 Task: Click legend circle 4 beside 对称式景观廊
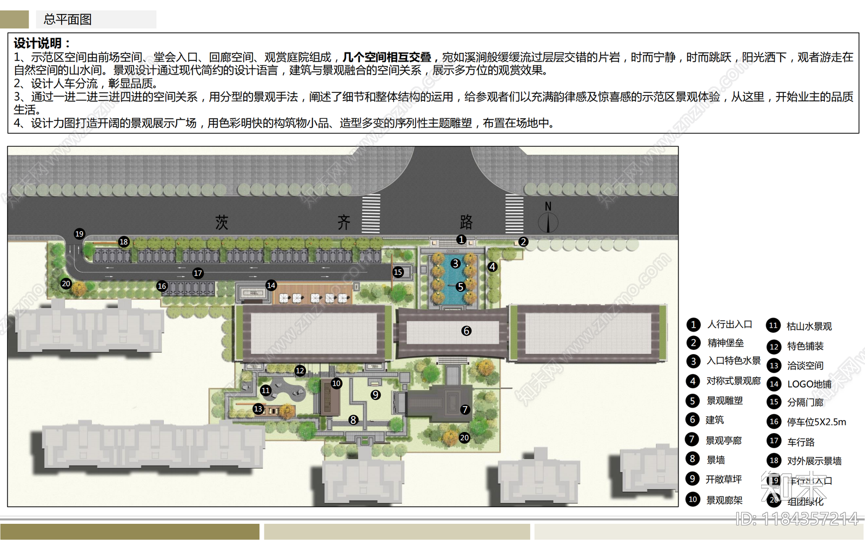693,381
